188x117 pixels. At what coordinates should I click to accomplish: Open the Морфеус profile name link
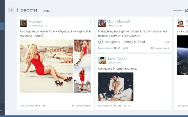35,22
